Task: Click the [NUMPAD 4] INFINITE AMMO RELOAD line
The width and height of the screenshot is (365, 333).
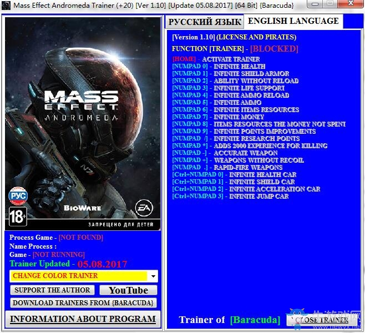Action: [231, 95]
